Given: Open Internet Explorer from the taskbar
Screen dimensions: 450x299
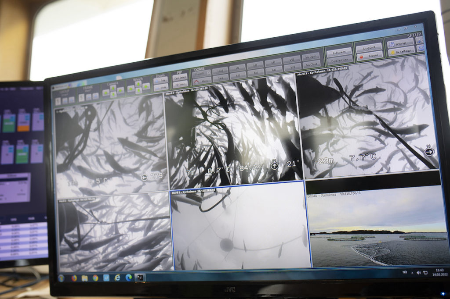Looking at the screenshot, I should (x=117, y=278).
